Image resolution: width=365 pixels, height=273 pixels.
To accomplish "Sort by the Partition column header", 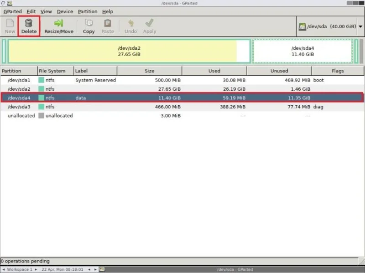I will tap(19, 71).
